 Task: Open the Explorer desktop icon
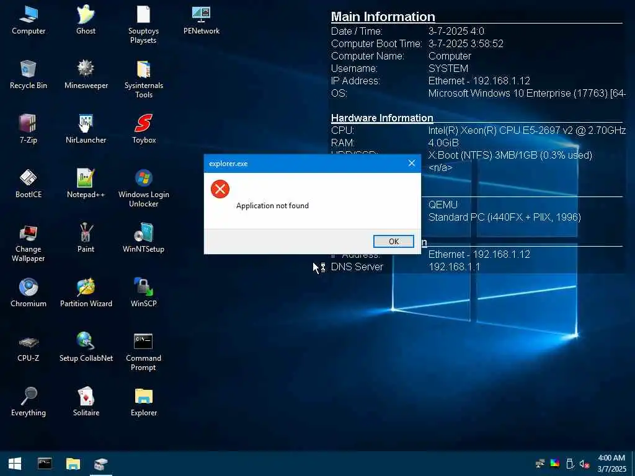click(x=144, y=402)
